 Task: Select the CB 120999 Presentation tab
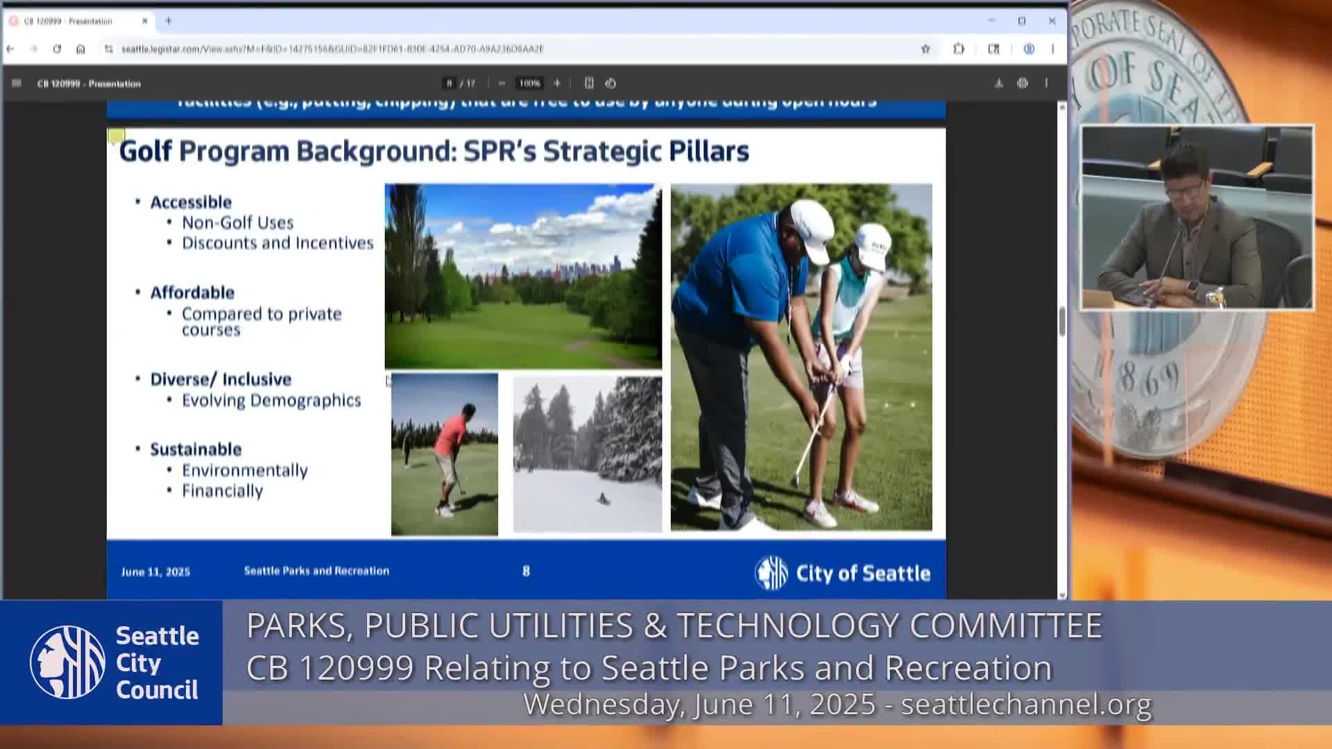click(x=68, y=21)
